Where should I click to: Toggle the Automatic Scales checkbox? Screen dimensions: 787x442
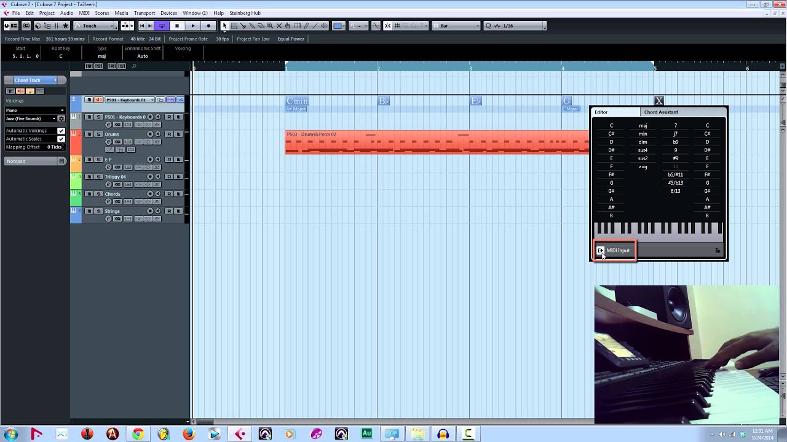tap(61, 139)
